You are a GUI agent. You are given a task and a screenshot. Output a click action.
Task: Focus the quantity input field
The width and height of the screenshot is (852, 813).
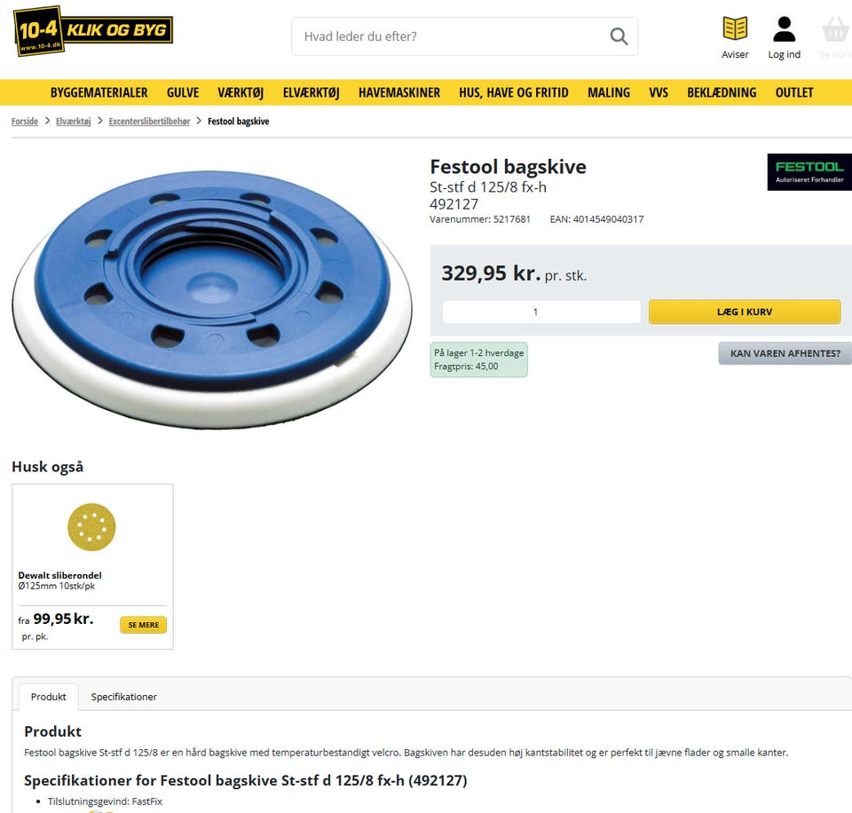coord(541,312)
